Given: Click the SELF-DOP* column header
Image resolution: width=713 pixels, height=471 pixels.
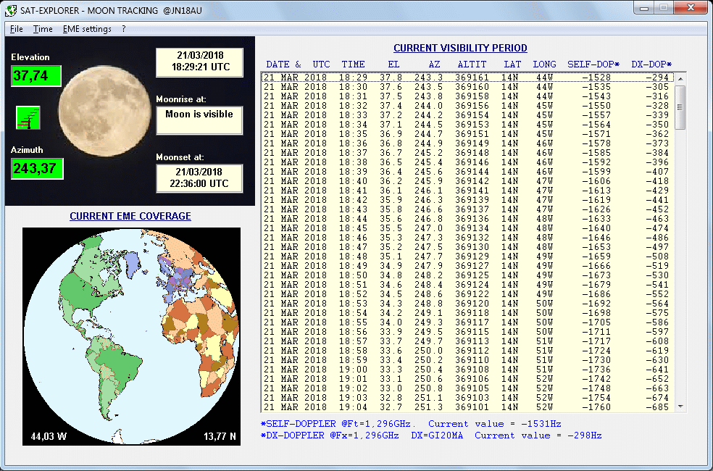Looking at the screenshot, I should [593, 64].
